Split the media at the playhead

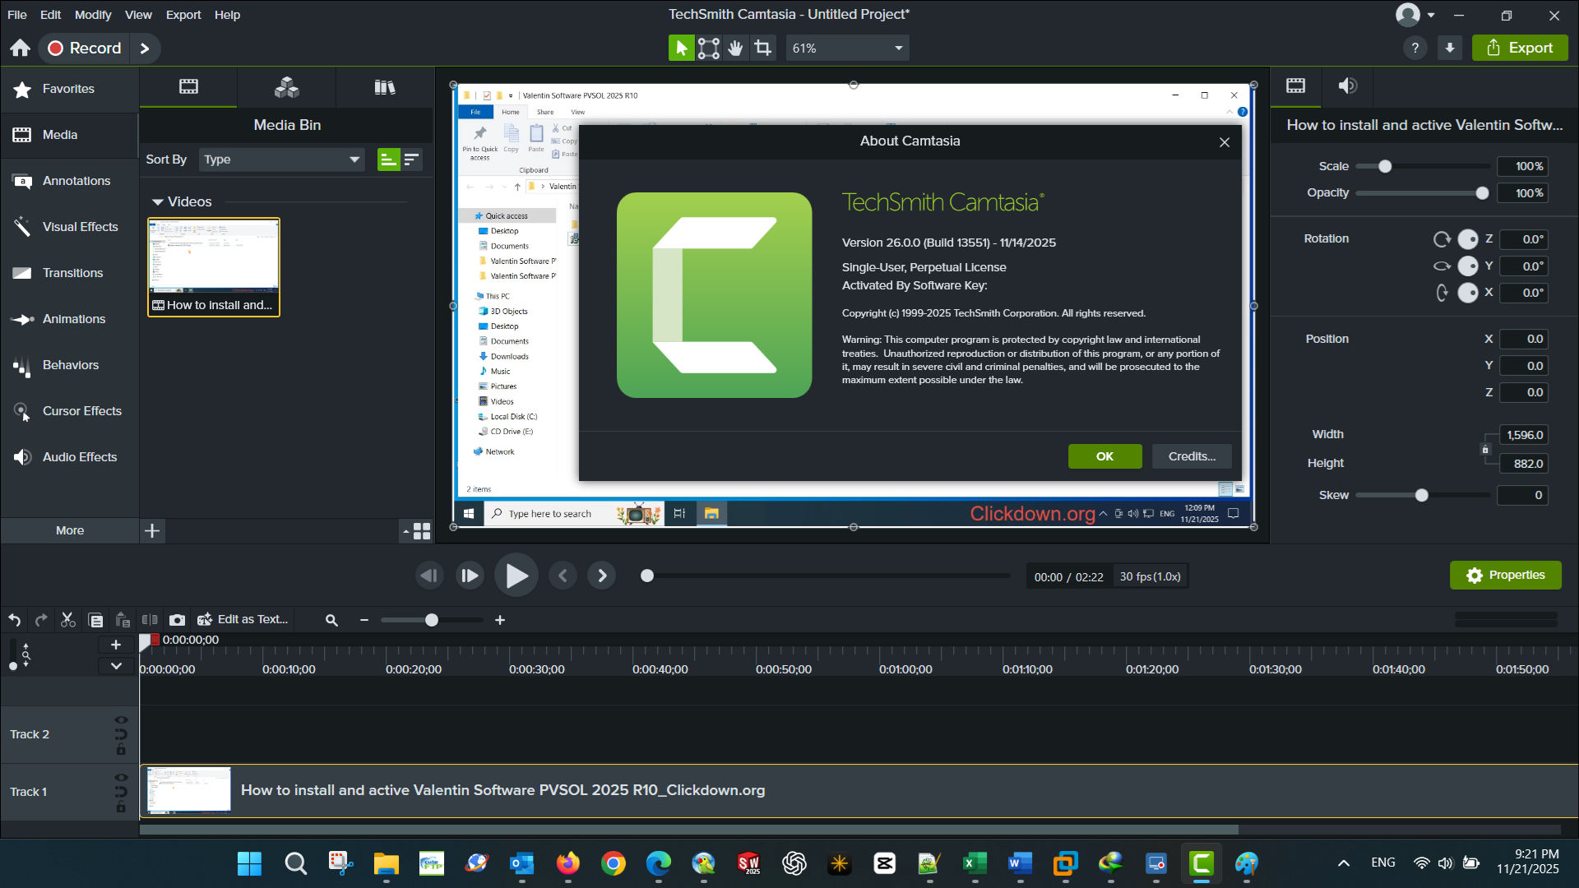point(150,620)
